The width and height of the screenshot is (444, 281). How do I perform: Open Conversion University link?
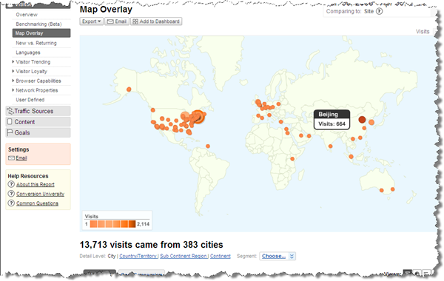[40, 194]
